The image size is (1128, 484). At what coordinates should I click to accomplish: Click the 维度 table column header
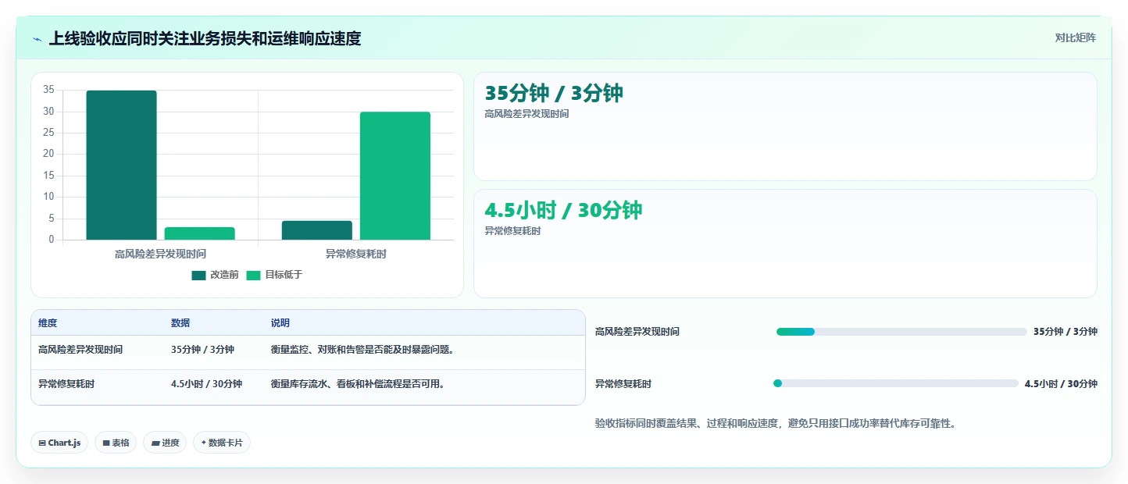pyautogui.click(x=48, y=323)
